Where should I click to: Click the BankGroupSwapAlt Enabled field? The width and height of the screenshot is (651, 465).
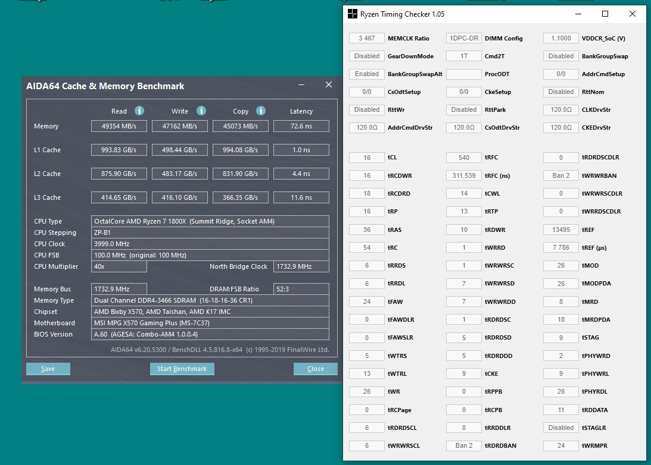click(x=367, y=74)
